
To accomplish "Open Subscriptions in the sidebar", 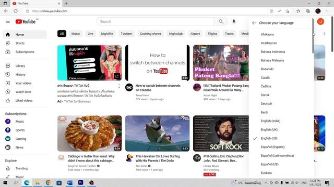I will coord(25,52).
